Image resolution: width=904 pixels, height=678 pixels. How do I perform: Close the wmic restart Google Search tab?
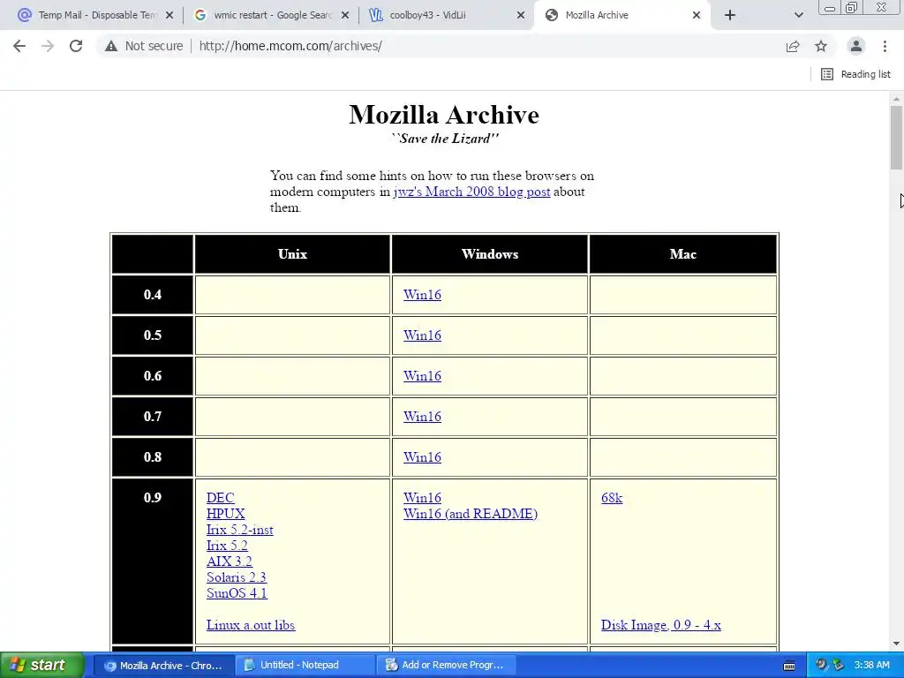[345, 15]
